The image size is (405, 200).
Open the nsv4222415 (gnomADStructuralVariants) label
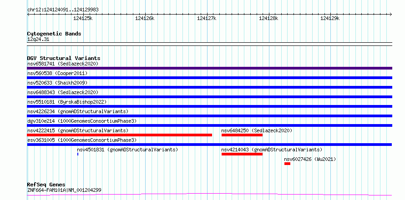[78, 130]
